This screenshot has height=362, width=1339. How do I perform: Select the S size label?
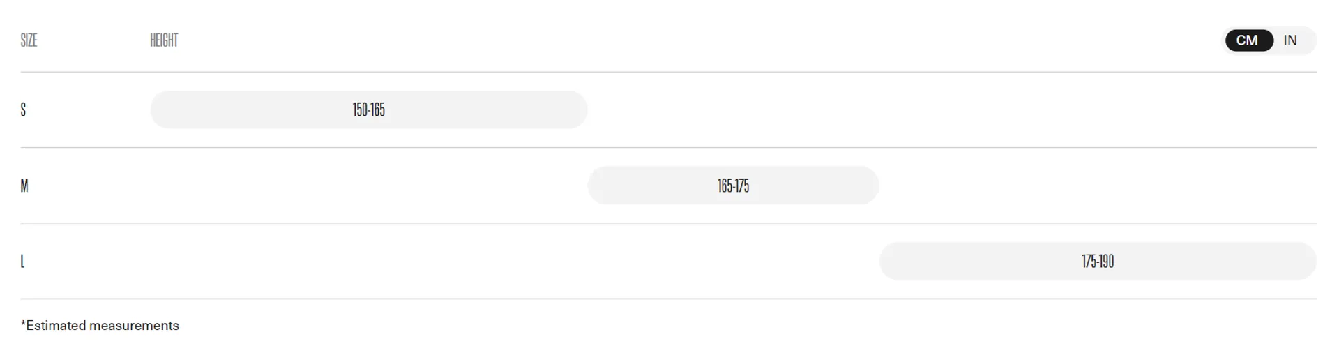pos(24,110)
